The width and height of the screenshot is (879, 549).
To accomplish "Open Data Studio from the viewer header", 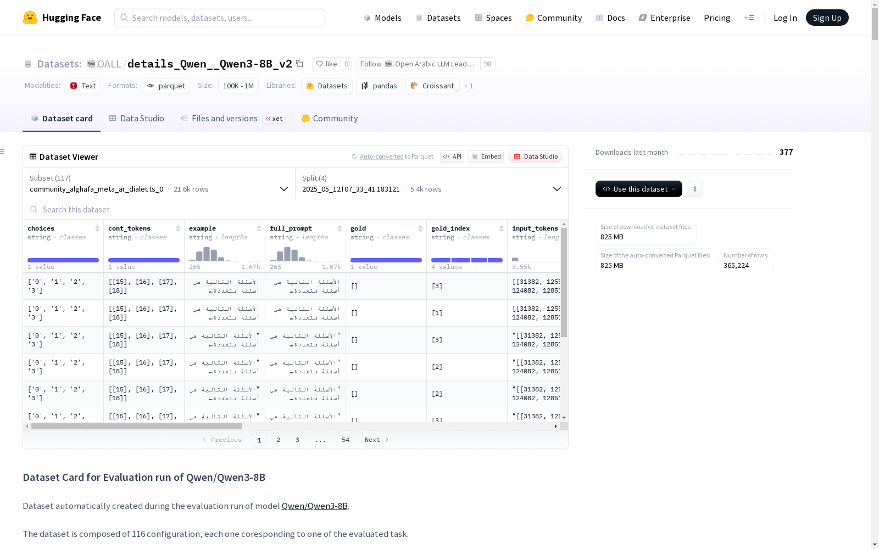I will click(536, 156).
